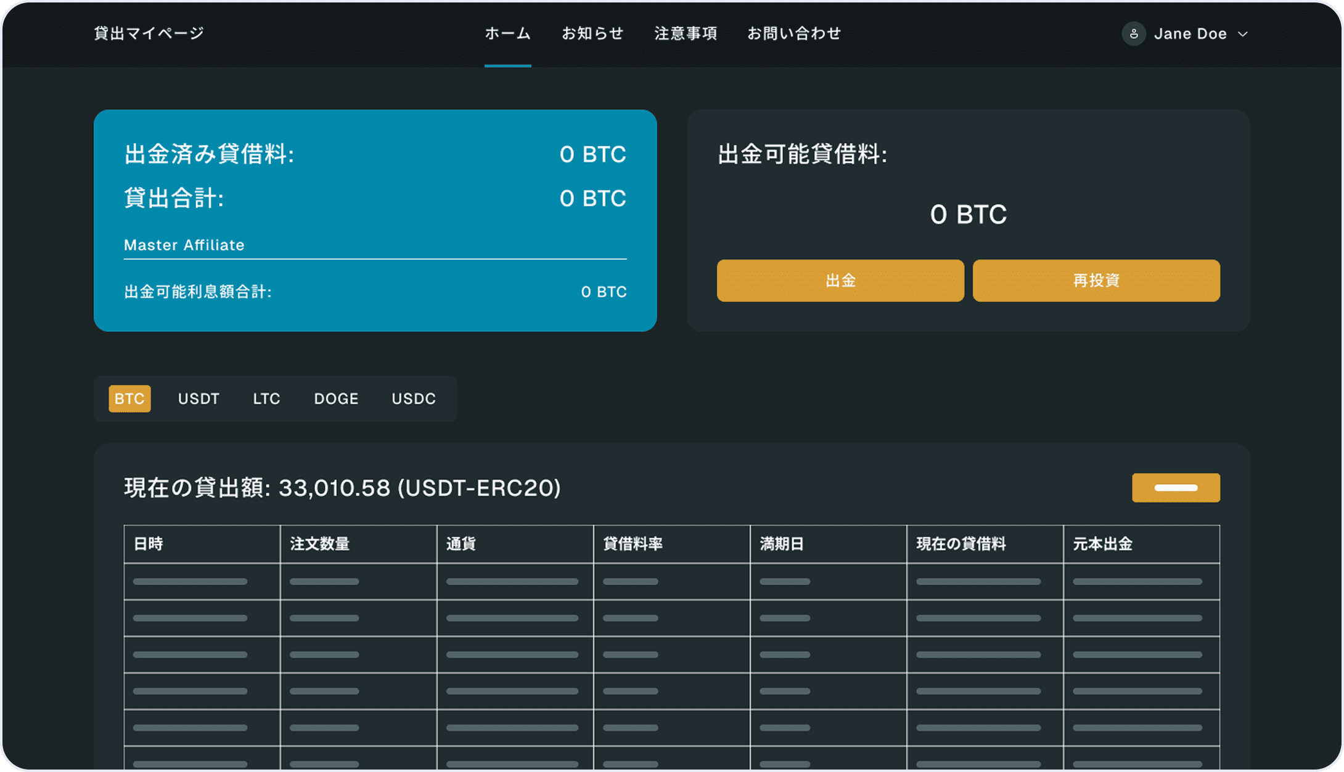Click the 日時 column header

coord(149,544)
